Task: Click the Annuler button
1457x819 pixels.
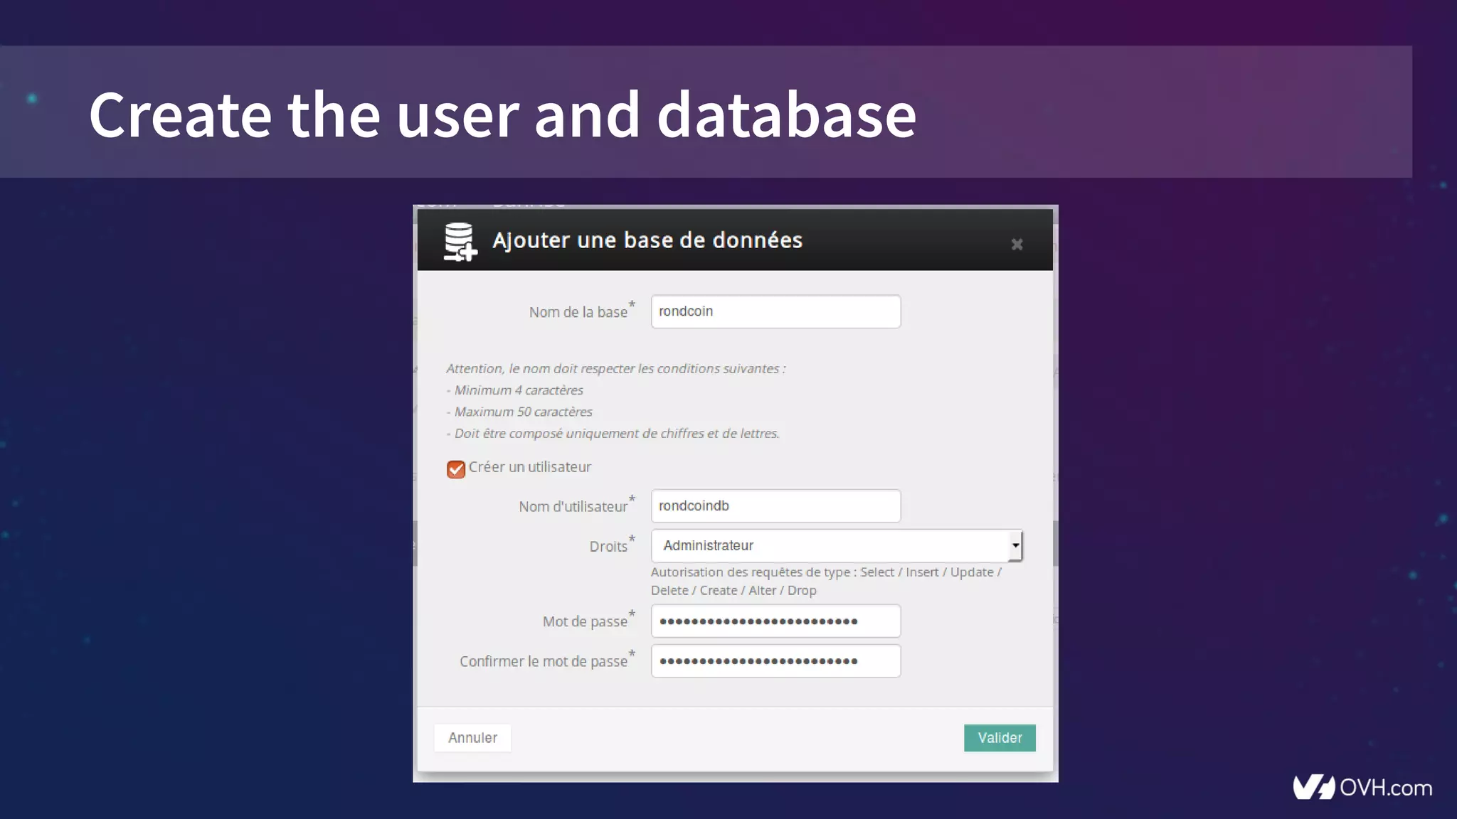Action: tap(472, 738)
